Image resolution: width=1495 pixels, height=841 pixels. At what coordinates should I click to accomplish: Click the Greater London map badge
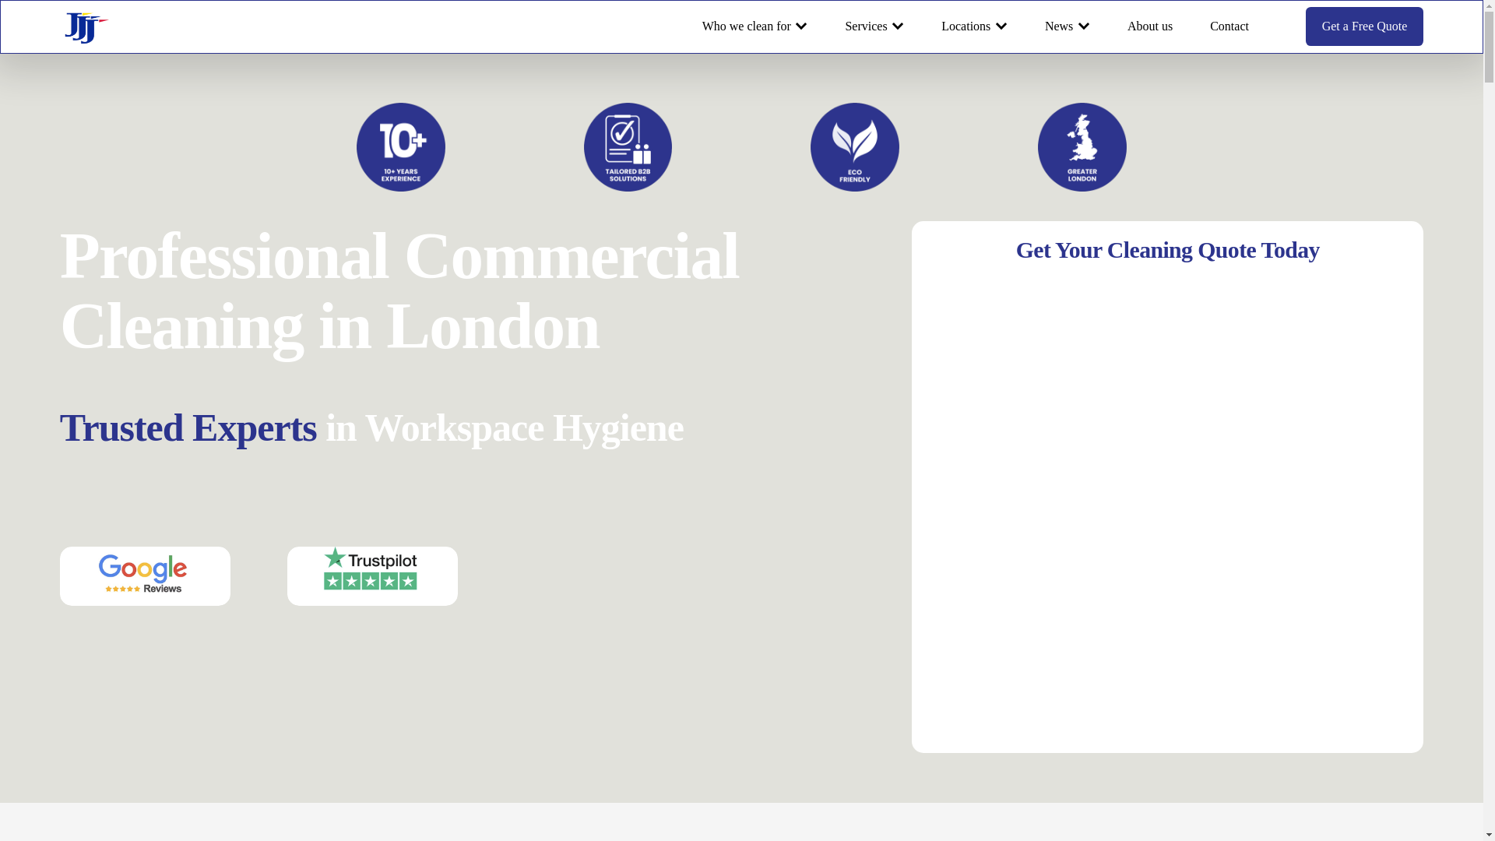click(1082, 147)
